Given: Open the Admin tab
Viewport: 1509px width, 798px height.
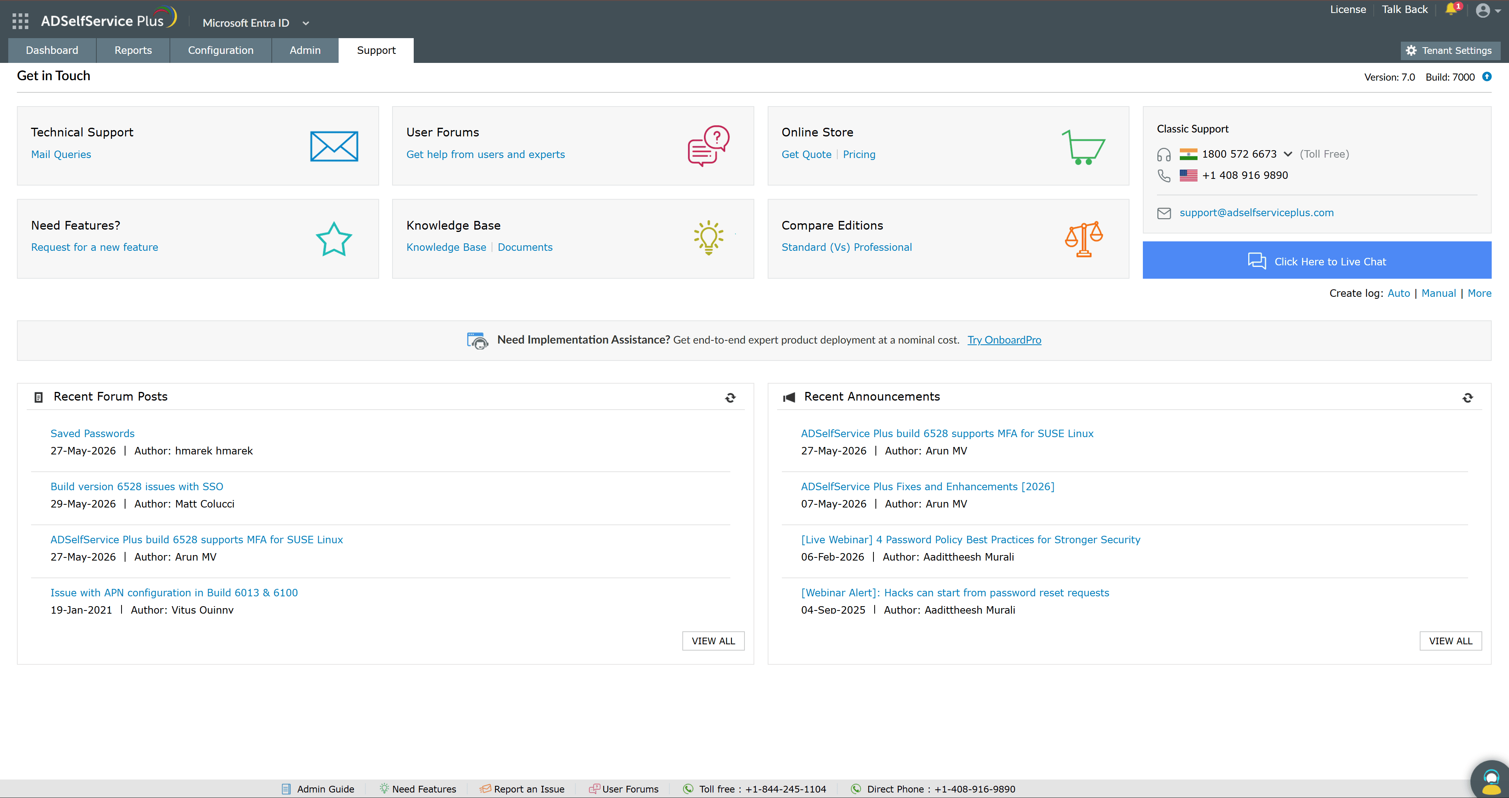Looking at the screenshot, I should pyautogui.click(x=305, y=50).
